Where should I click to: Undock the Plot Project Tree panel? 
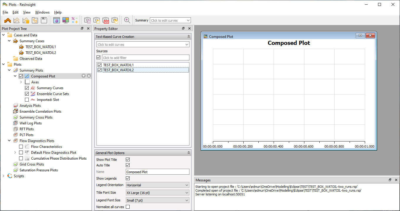82,28
